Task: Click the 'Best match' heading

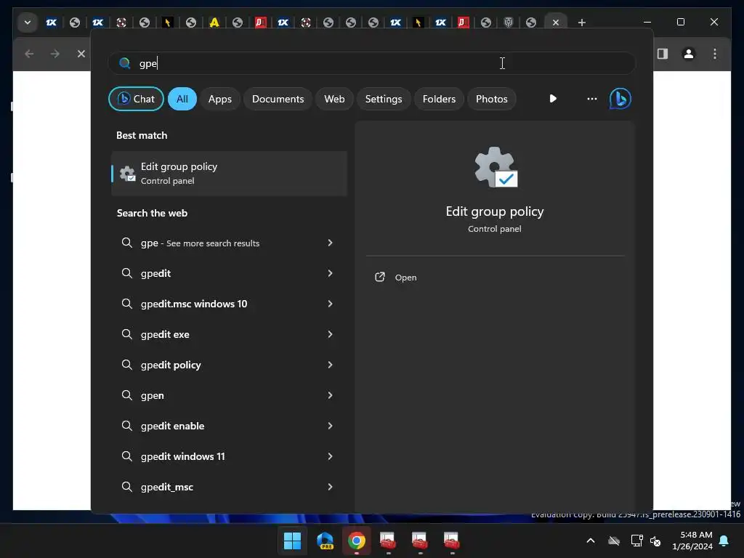Action: [x=142, y=135]
